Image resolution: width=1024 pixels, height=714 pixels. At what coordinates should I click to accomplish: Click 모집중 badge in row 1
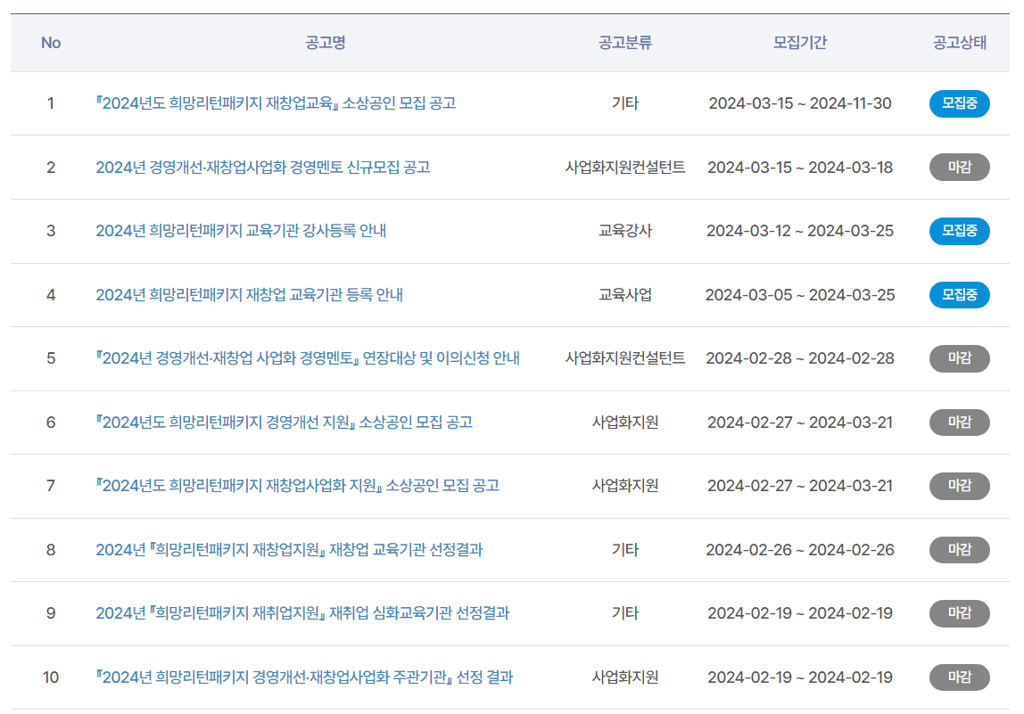tap(960, 103)
